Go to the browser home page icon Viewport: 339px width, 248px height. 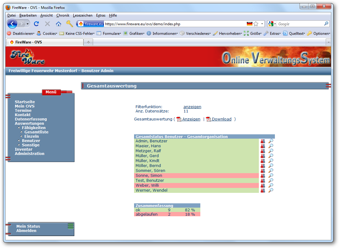click(58, 24)
